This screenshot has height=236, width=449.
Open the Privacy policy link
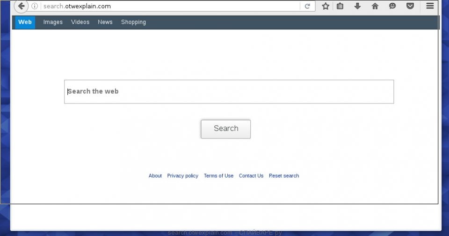pos(182,176)
